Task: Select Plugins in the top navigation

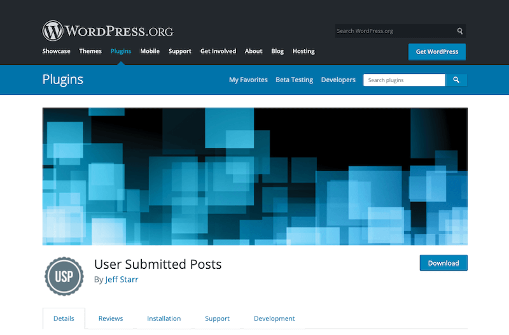Action: [121, 52]
